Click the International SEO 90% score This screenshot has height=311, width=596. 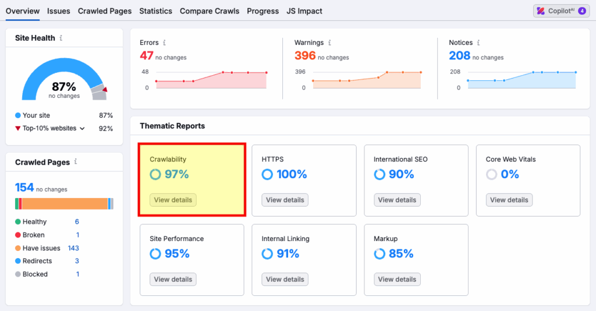coord(401,175)
